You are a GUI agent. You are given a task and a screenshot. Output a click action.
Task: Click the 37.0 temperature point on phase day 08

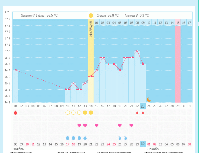pos(137,51)
